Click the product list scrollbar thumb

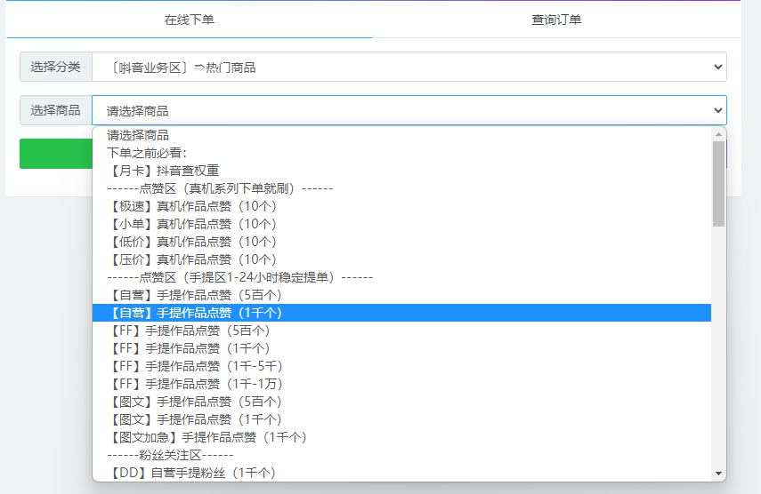(718, 183)
